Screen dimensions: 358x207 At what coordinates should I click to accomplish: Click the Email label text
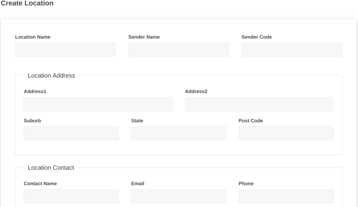[x=137, y=184]
